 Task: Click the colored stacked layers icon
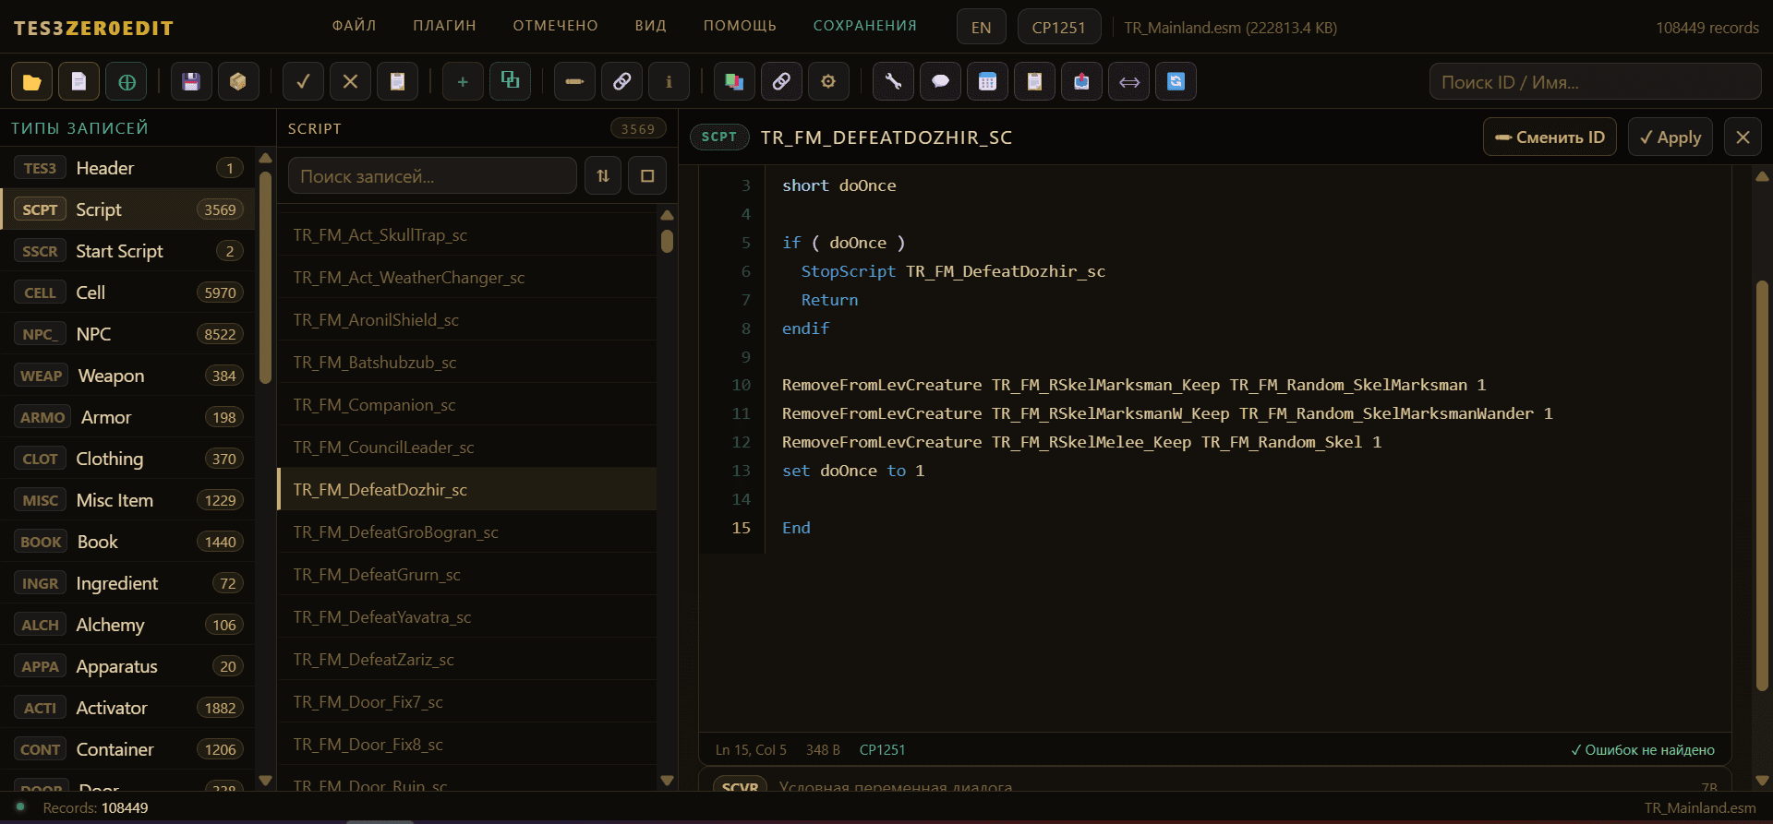734,82
